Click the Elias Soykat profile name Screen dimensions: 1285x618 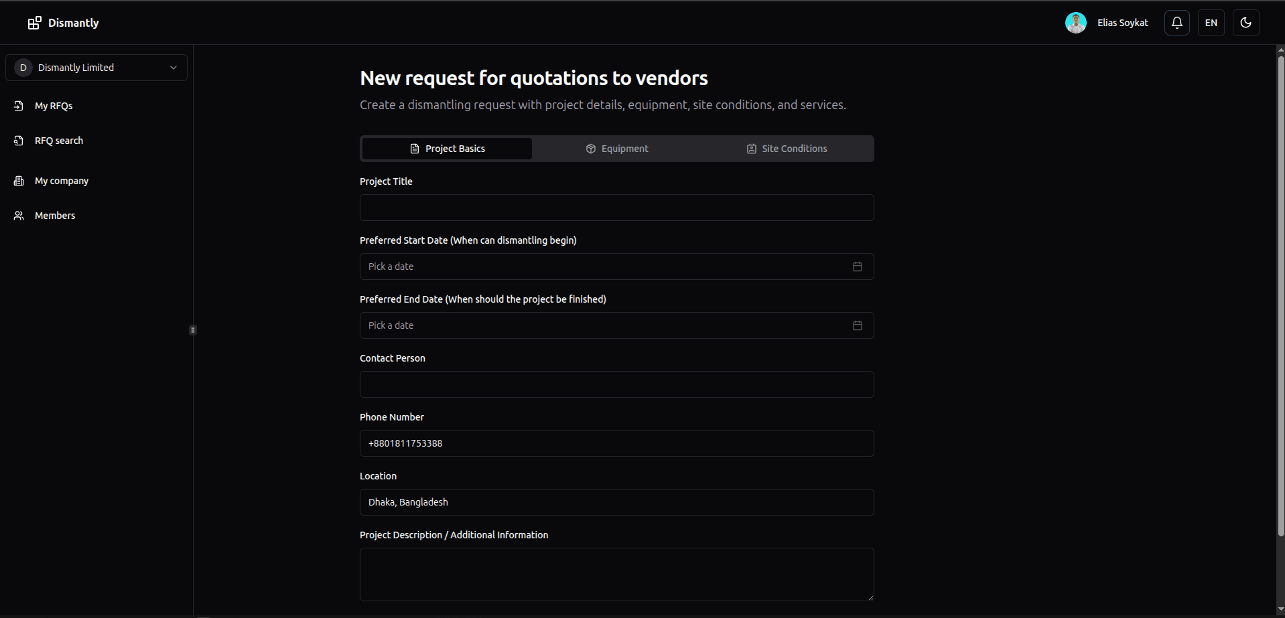pyautogui.click(x=1122, y=22)
